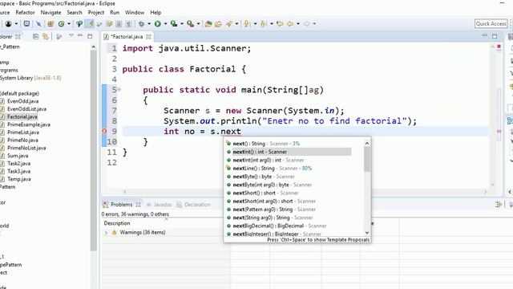This screenshot has width=513, height=289.
Task: Open the Coverage dropdown arrow
Action: (182, 23)
